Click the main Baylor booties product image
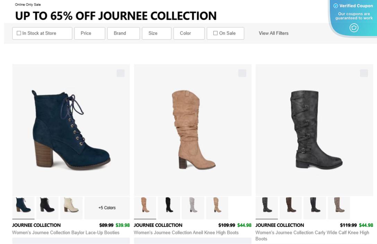The width and height of the screenshot is (377, 244). (x=71, y=130)
